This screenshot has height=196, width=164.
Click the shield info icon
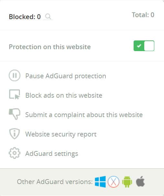point(15,134)
